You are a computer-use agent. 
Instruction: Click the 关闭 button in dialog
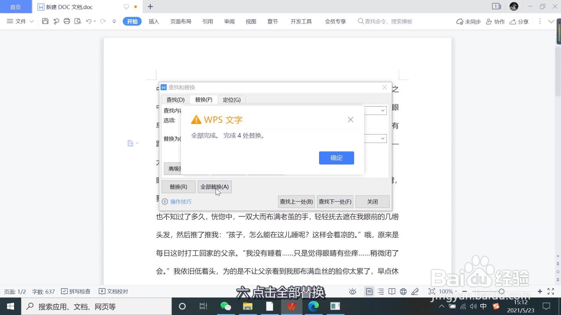pos(372,202)
